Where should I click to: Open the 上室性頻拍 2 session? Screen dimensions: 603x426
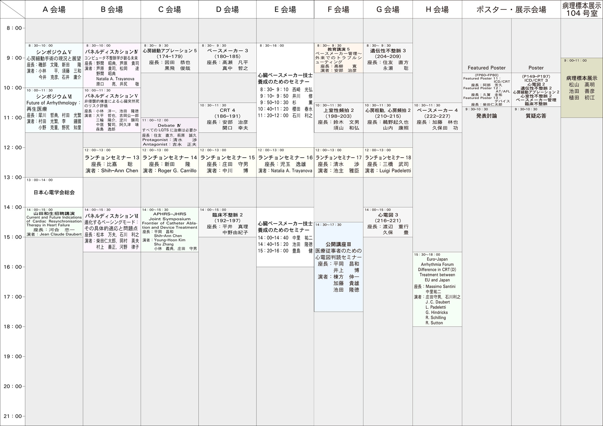338,118
